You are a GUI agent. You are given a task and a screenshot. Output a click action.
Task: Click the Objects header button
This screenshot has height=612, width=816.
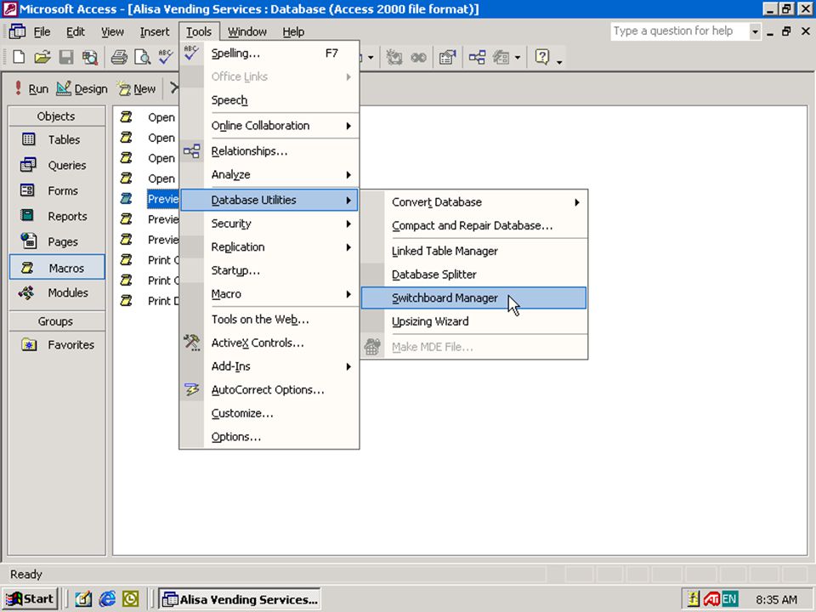[57, 116]
